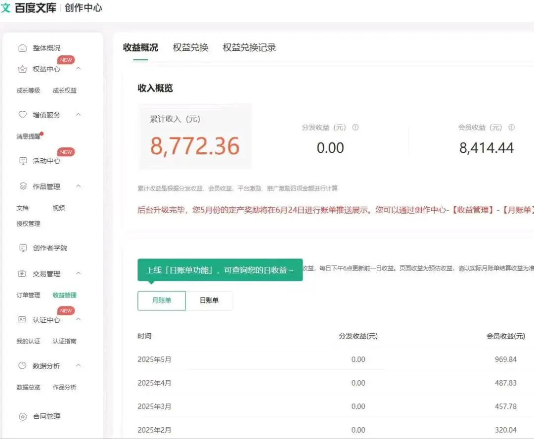Screen dimensions: 534x439
Task: Switch to the 权益兑换 tab
Action: [190, 47]
